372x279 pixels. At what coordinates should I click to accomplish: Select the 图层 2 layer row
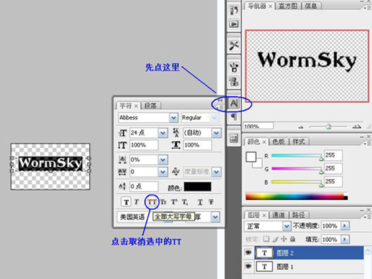click(x=304, y=253)
